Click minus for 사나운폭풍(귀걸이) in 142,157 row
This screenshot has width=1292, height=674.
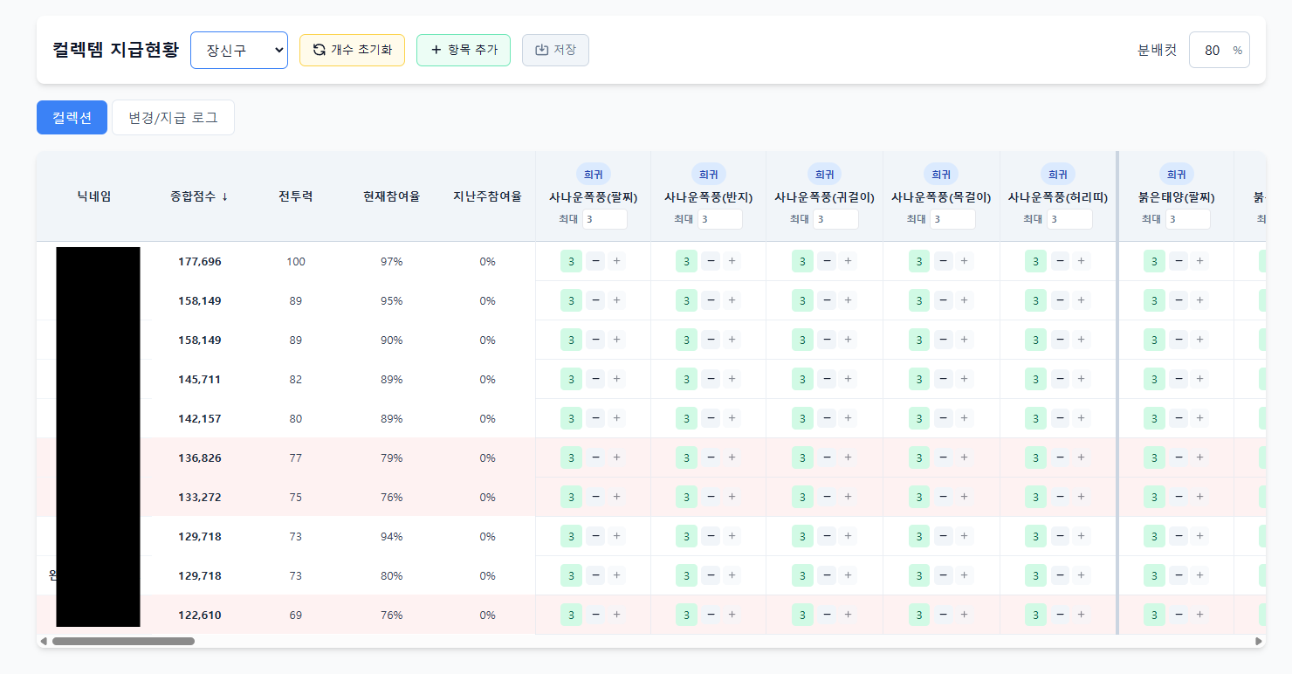tap(827, 418)
